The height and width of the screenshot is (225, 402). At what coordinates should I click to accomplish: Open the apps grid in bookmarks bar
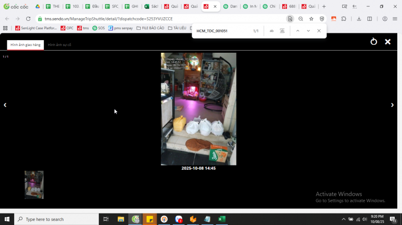(5, 28)
